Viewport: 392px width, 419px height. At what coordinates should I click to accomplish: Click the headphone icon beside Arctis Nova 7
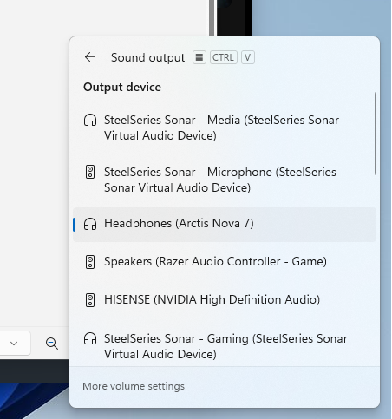90,224
